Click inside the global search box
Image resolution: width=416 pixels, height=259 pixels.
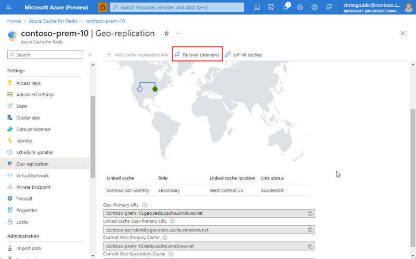point(177,7)
